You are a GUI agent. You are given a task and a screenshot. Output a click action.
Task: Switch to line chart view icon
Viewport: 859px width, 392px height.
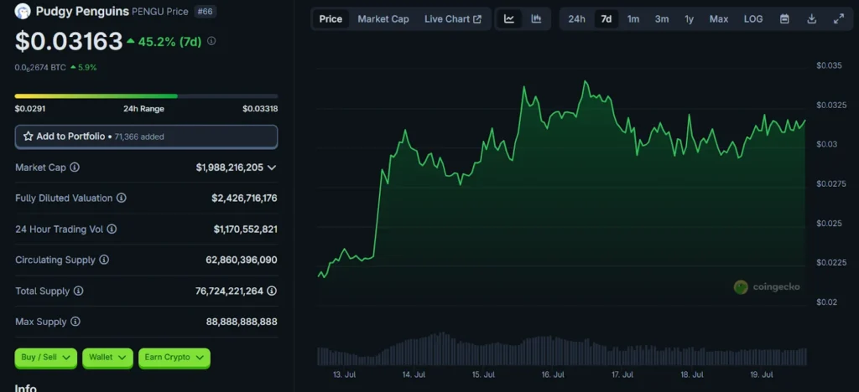[x=509, y=19]
